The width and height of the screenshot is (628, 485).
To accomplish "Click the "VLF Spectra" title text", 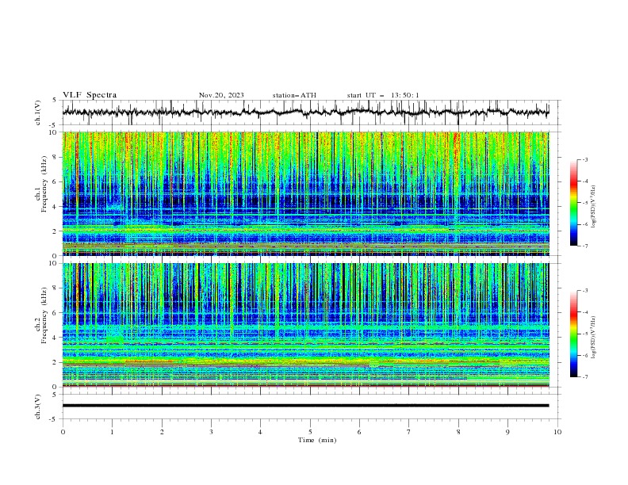I will (90, 95).
